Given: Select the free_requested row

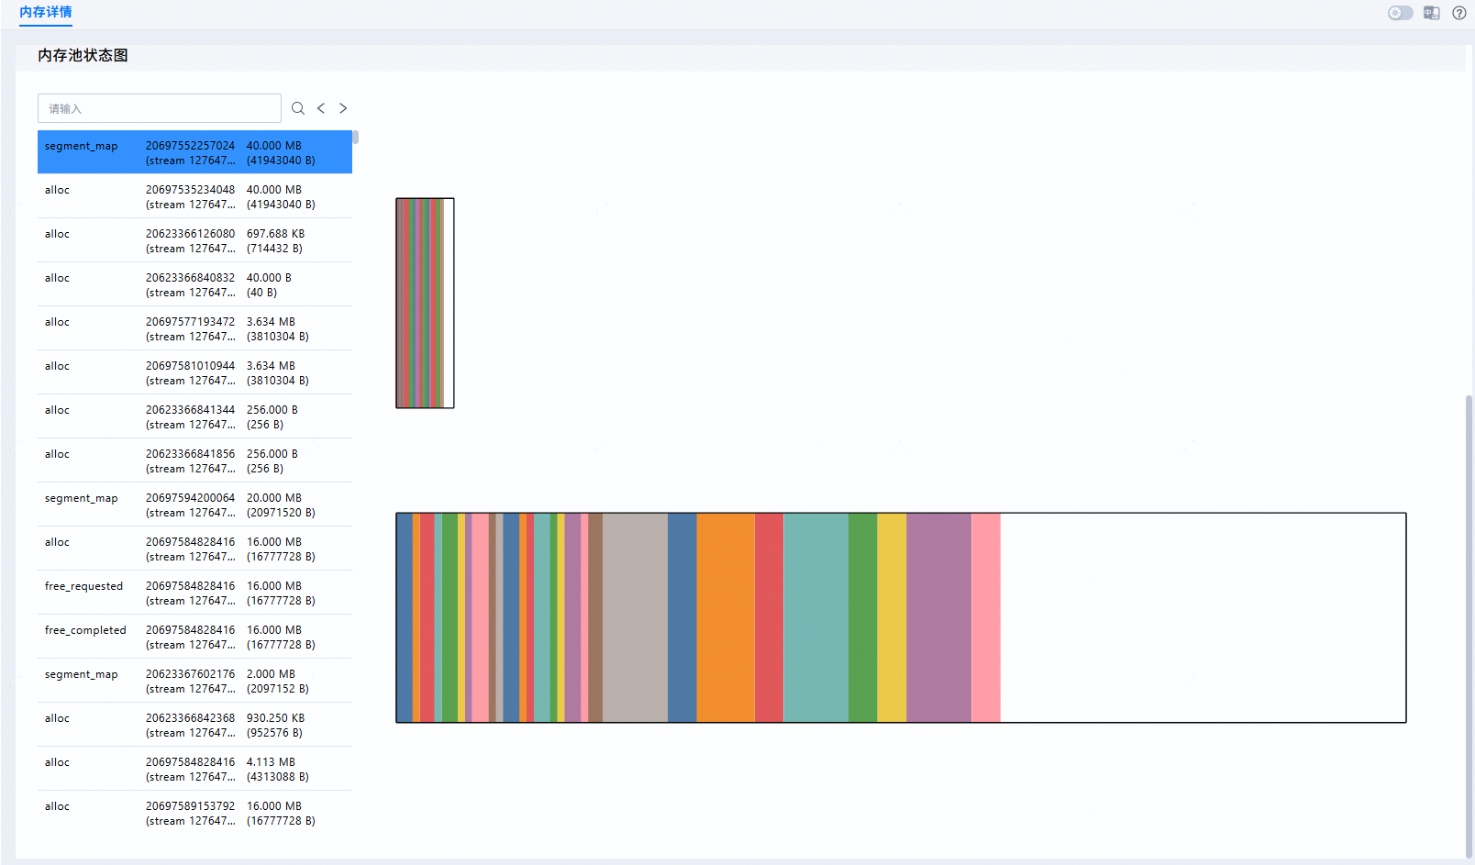Looking at the screenshot, I should click(194, 593).
